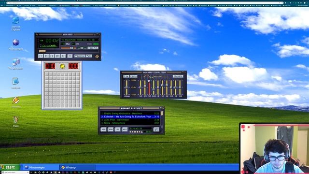Click the webcam overlay thumbnail
The height and width of the screenshot is (174, 309).
[274, 148]
